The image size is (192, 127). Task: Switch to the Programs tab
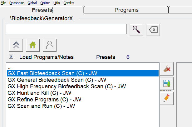[126, 10]
